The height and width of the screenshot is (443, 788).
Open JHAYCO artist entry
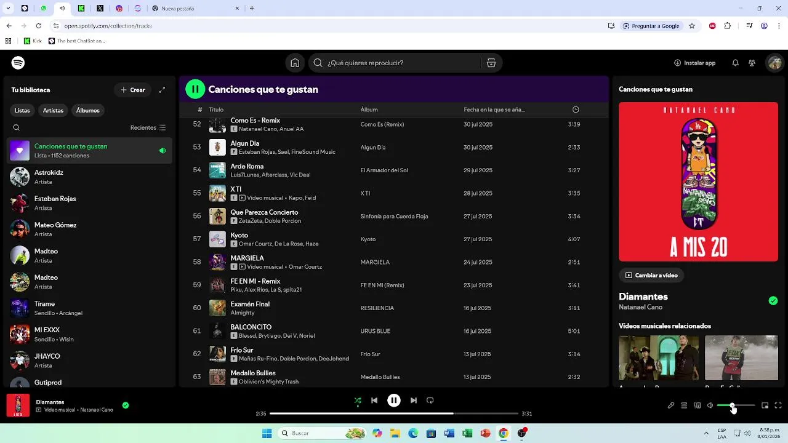click(90, 361)
